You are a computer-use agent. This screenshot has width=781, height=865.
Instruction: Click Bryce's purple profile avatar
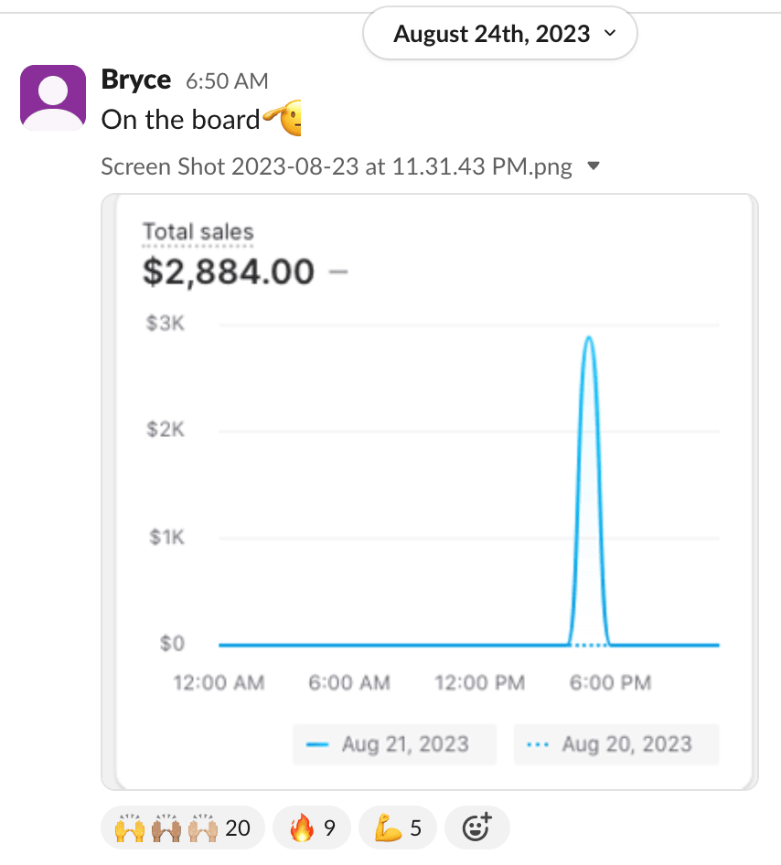[x=52, y=97]
